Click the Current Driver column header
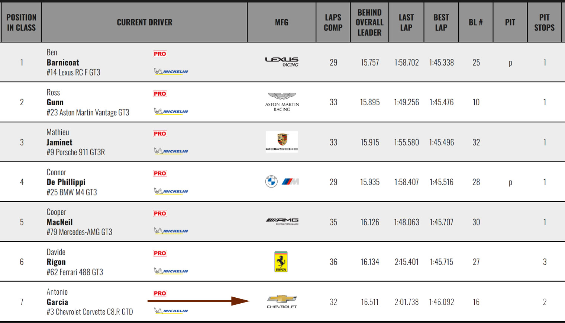 coord(145,22)
